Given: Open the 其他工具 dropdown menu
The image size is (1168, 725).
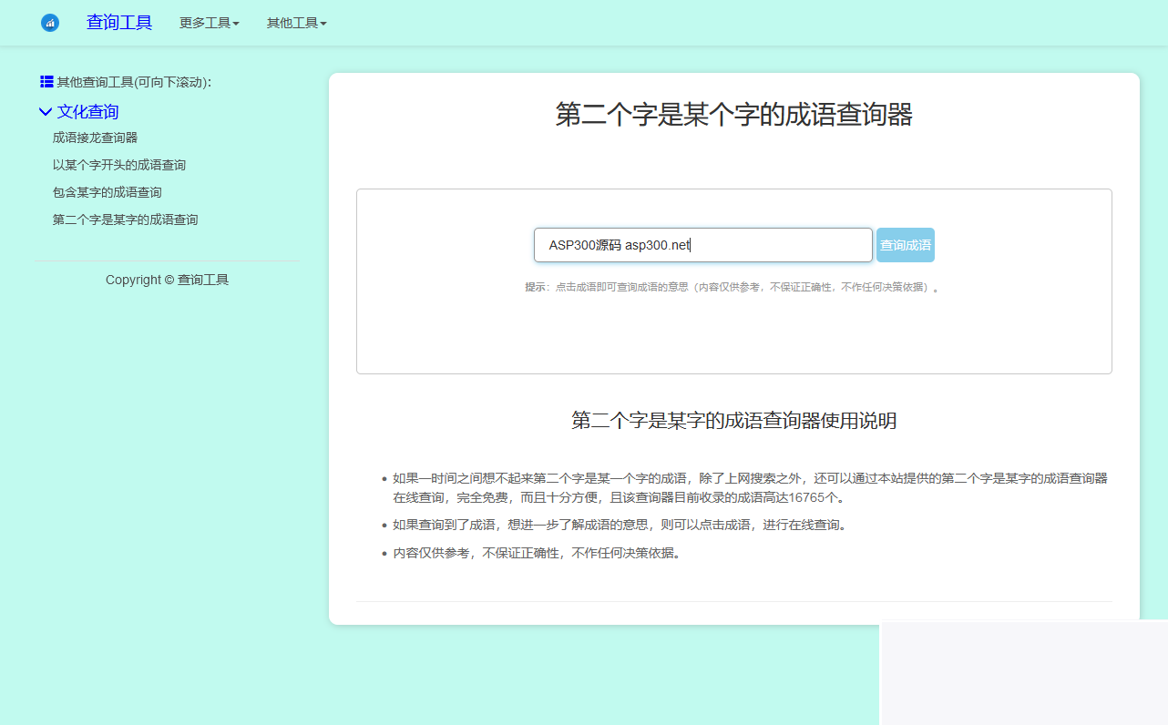Looking at the screenshot, I should click(296, 23).
